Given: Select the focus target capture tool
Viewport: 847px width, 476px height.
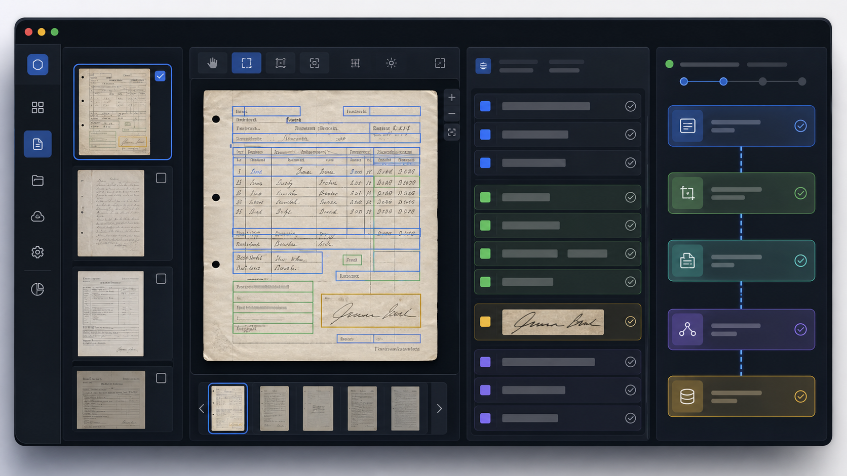Looking at the screenshot, I should click(315, 63).
